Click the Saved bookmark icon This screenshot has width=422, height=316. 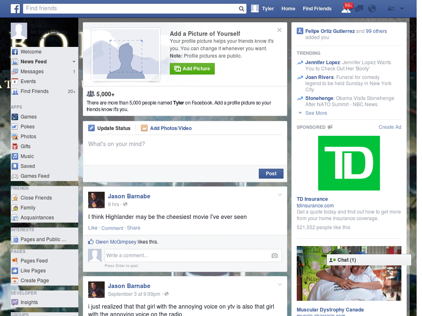[15, 166]
